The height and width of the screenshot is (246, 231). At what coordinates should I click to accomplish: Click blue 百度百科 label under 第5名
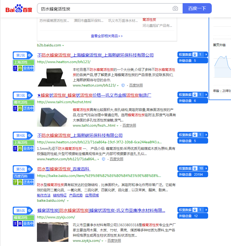[24, 176]
